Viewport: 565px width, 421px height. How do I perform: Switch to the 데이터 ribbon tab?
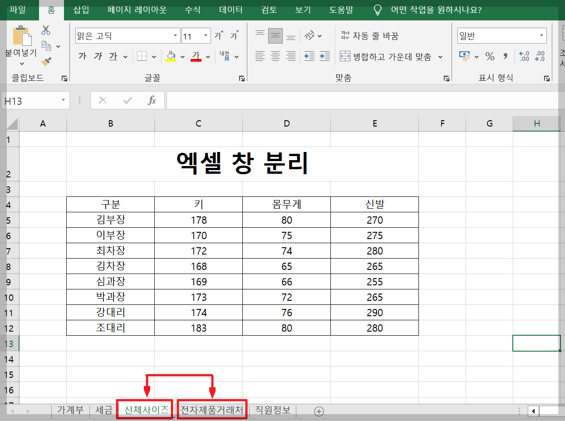[230, 9]
